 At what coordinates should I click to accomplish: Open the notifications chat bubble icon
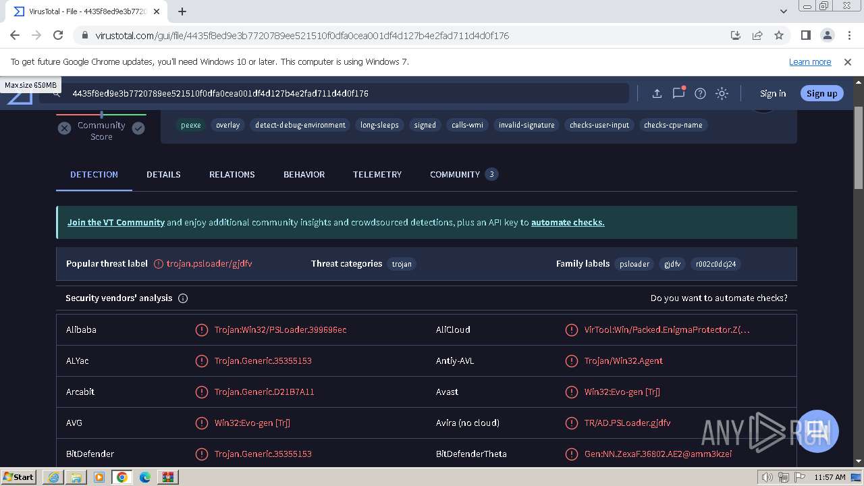(678, 93)
